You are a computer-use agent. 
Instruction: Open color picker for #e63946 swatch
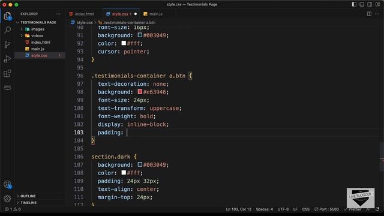(140, 92)
